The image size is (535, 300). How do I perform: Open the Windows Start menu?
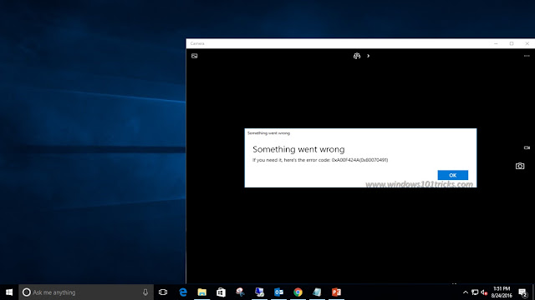click(9, 292)
